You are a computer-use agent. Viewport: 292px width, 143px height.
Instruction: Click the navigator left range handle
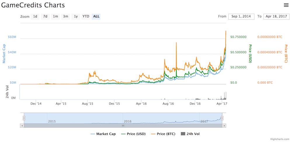pos(24,118)
